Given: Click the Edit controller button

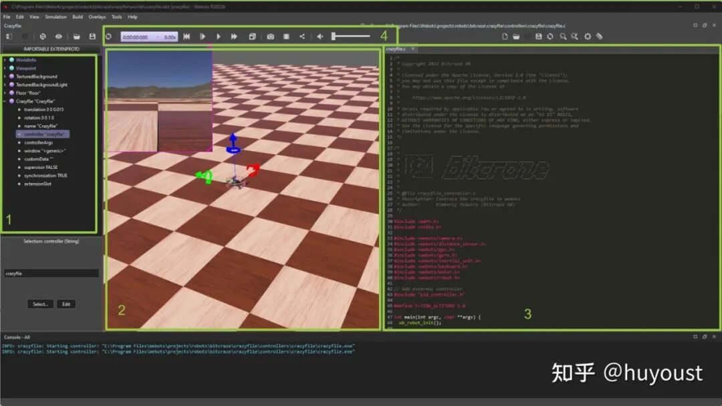Looking at the screenshot, I should pos(66,304).
